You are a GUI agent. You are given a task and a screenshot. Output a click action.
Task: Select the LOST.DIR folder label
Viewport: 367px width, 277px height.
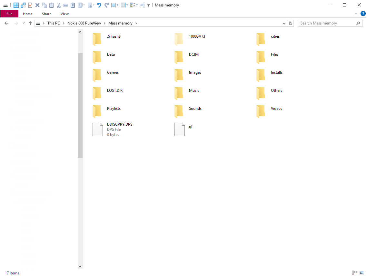tap(115, 91)
